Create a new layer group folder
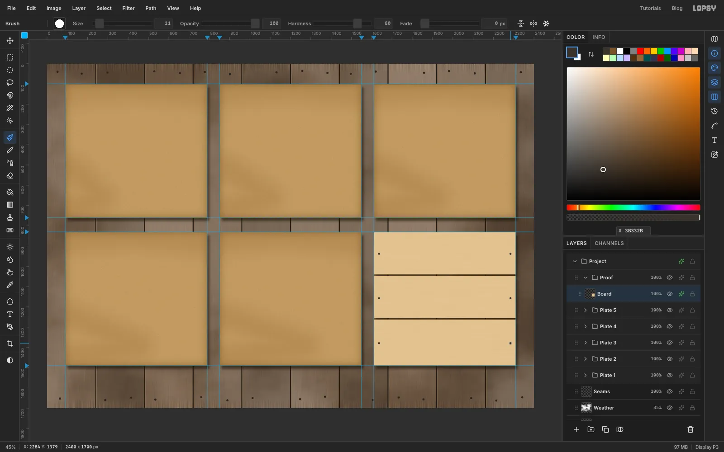Screen dimensions: 724x452 591,429
